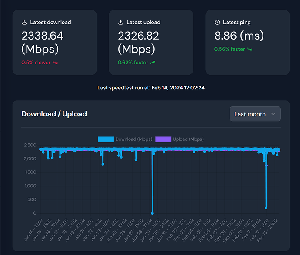Image resolution: width=300 pixels, height=255 pixels.
Task: Click the 8.86 (ms) ping value
Action: pyautogui.click(x=239, y=35)
